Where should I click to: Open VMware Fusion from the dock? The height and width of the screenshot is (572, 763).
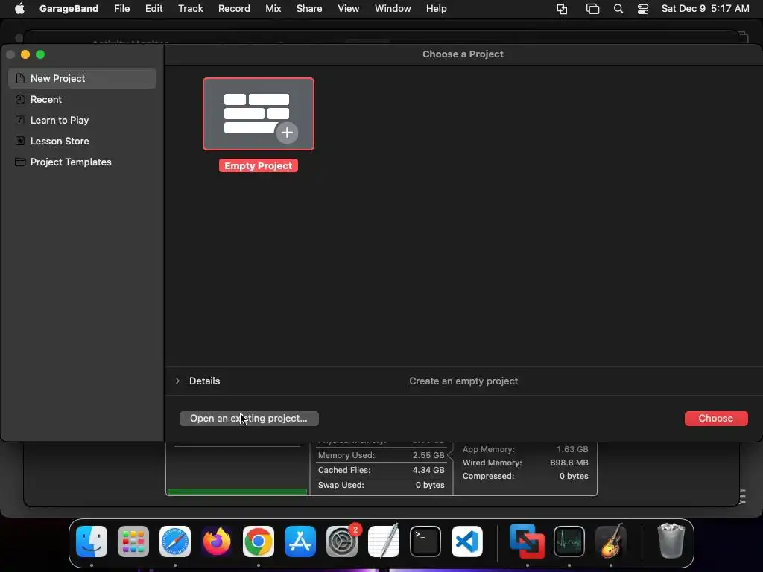click(x=528, y=541)
